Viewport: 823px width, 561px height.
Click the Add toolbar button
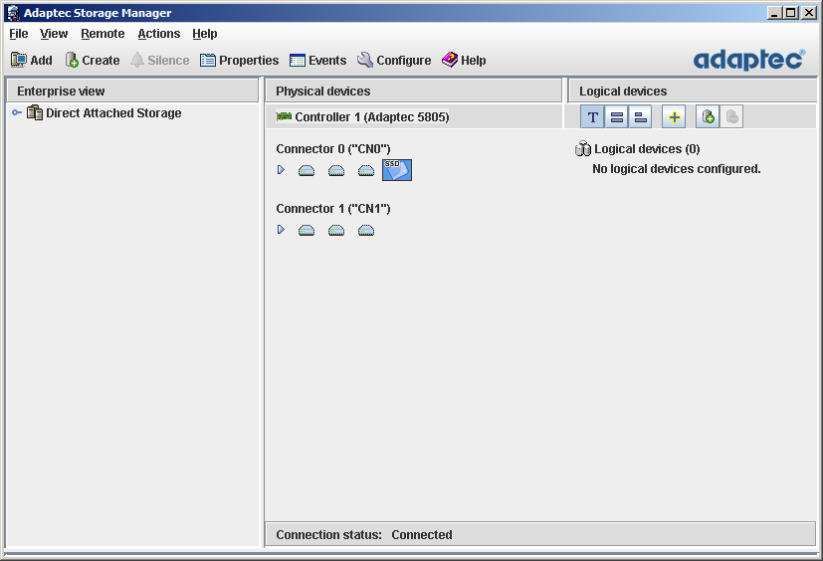32,61
